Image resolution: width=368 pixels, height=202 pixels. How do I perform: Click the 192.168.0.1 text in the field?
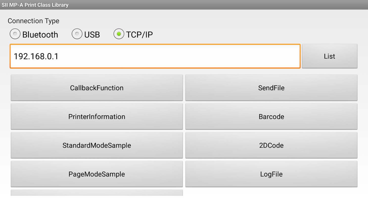[x=36, y=56]
